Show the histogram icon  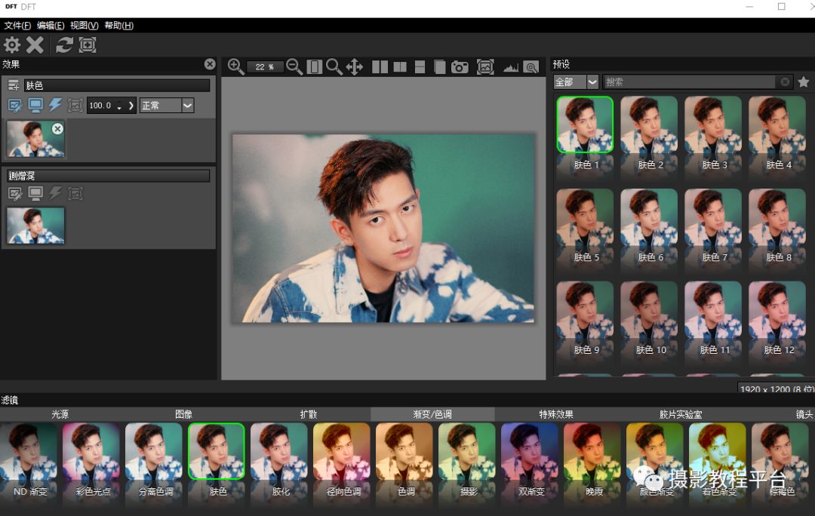click(511, 68)
